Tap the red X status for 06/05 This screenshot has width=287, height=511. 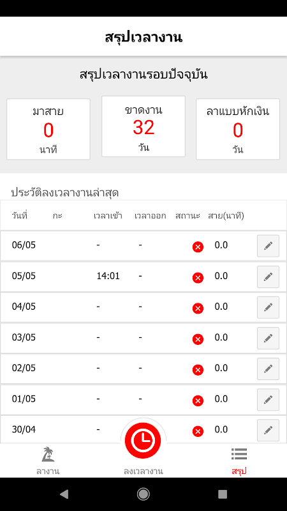click(198, 247)
